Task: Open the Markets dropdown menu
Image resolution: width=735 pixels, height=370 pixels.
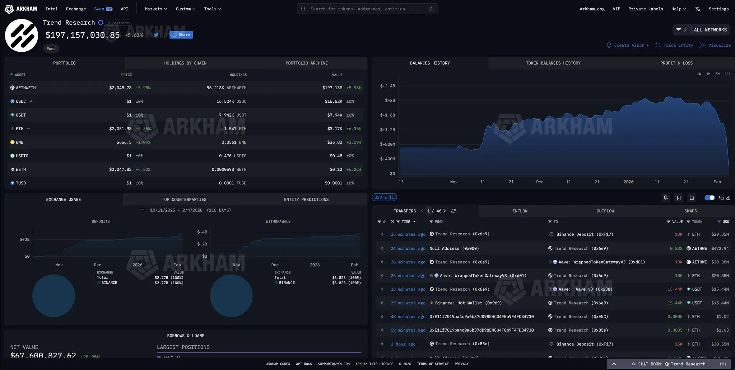Action: [156, 9]
